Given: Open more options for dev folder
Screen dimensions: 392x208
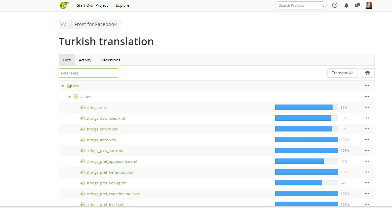Looking at the screenshot, I should pyautogui.click(x=366, y=86).
